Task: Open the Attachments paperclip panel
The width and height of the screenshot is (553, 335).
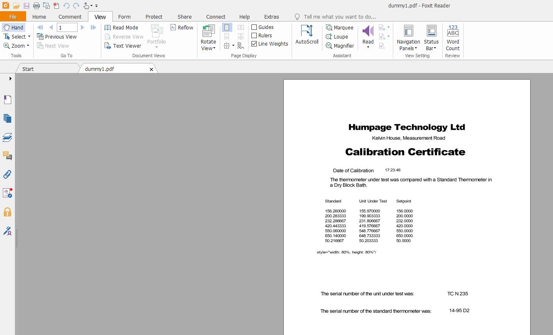Action: (x=7, y=175)
